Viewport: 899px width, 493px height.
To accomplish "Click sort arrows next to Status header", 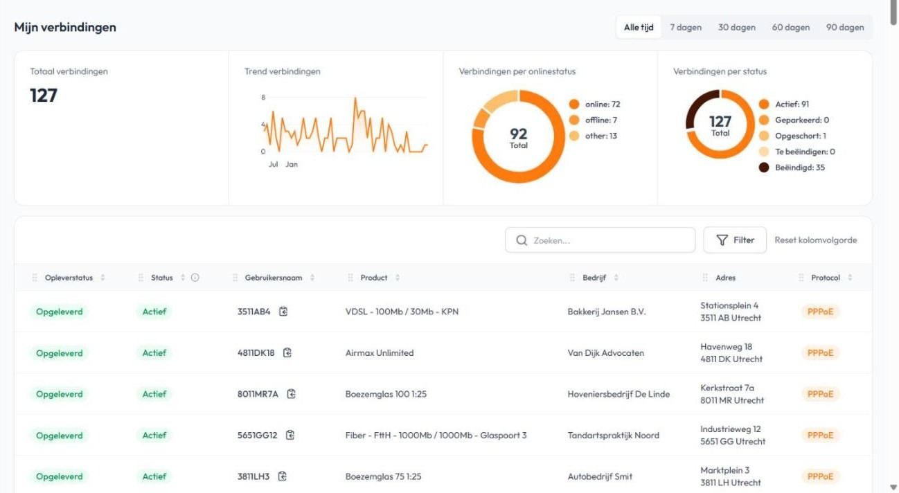I will [x=183, y=278].
